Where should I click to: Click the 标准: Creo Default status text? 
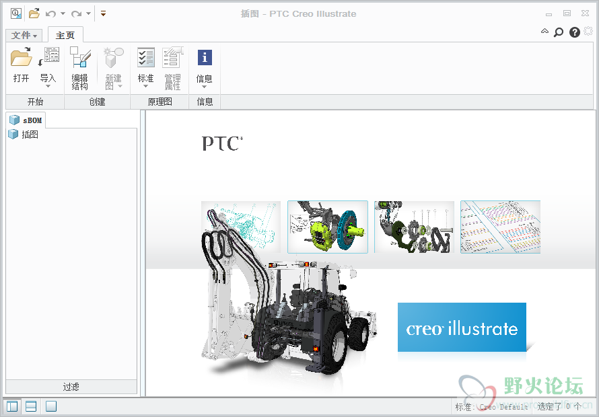[x=492, y=407]
